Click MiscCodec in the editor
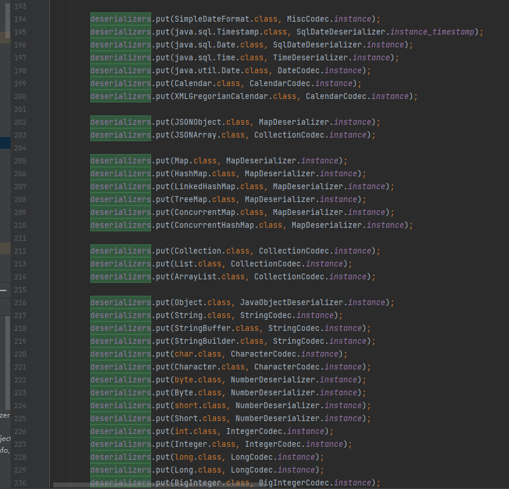This screenshot has height=489, width=509. pos(308,19)
